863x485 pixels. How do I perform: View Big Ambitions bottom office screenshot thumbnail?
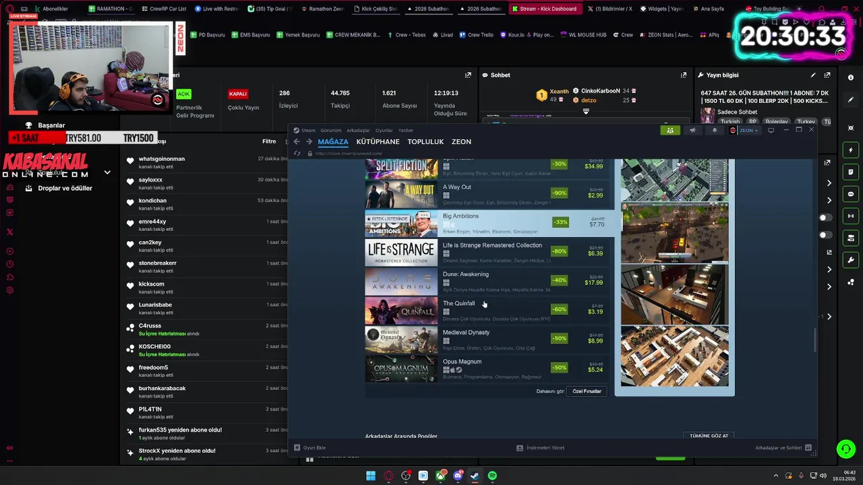pos(674,356)
